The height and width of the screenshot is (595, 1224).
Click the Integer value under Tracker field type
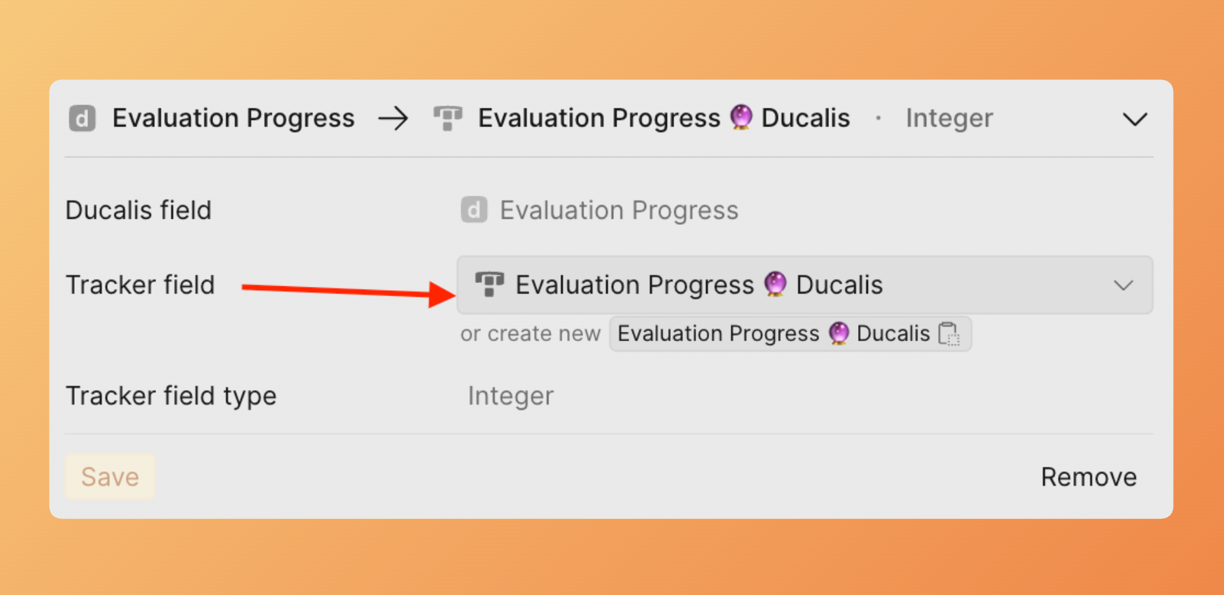[x=511, y=396]
